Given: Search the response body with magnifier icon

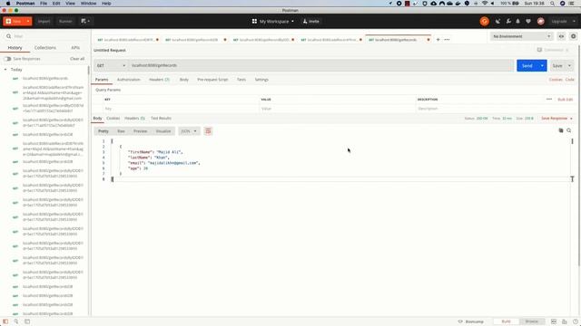Looking at the screenshot, I should click(x=569, y=130).
